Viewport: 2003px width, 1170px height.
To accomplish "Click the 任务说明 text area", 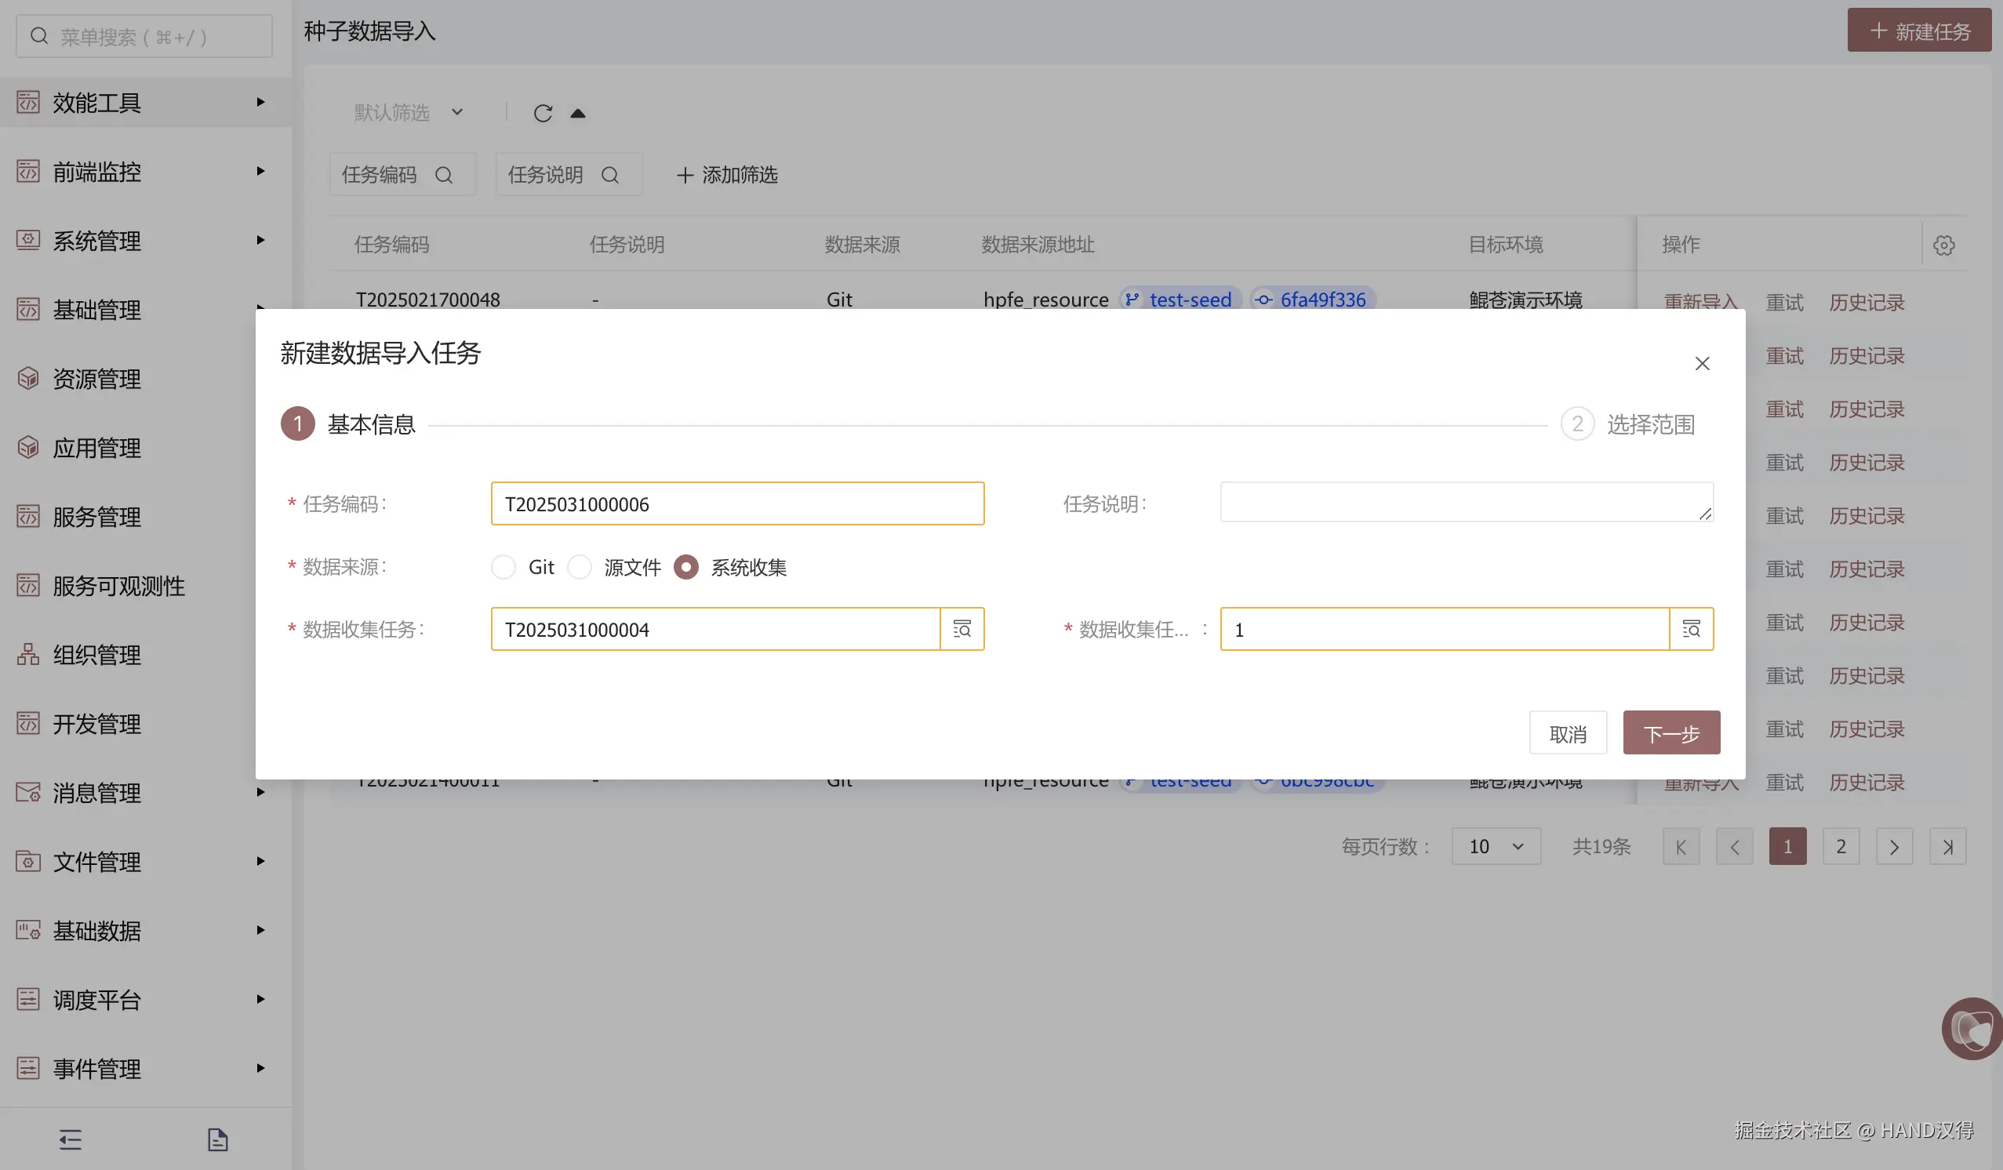I will 1466,503.
